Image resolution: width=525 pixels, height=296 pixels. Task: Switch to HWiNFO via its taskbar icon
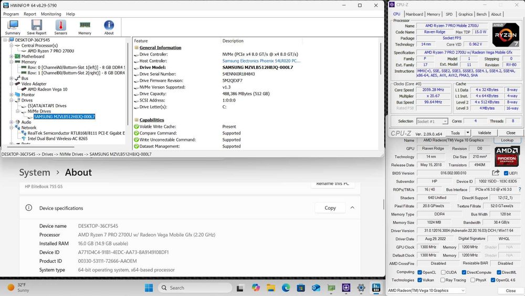tap(376, 288)
